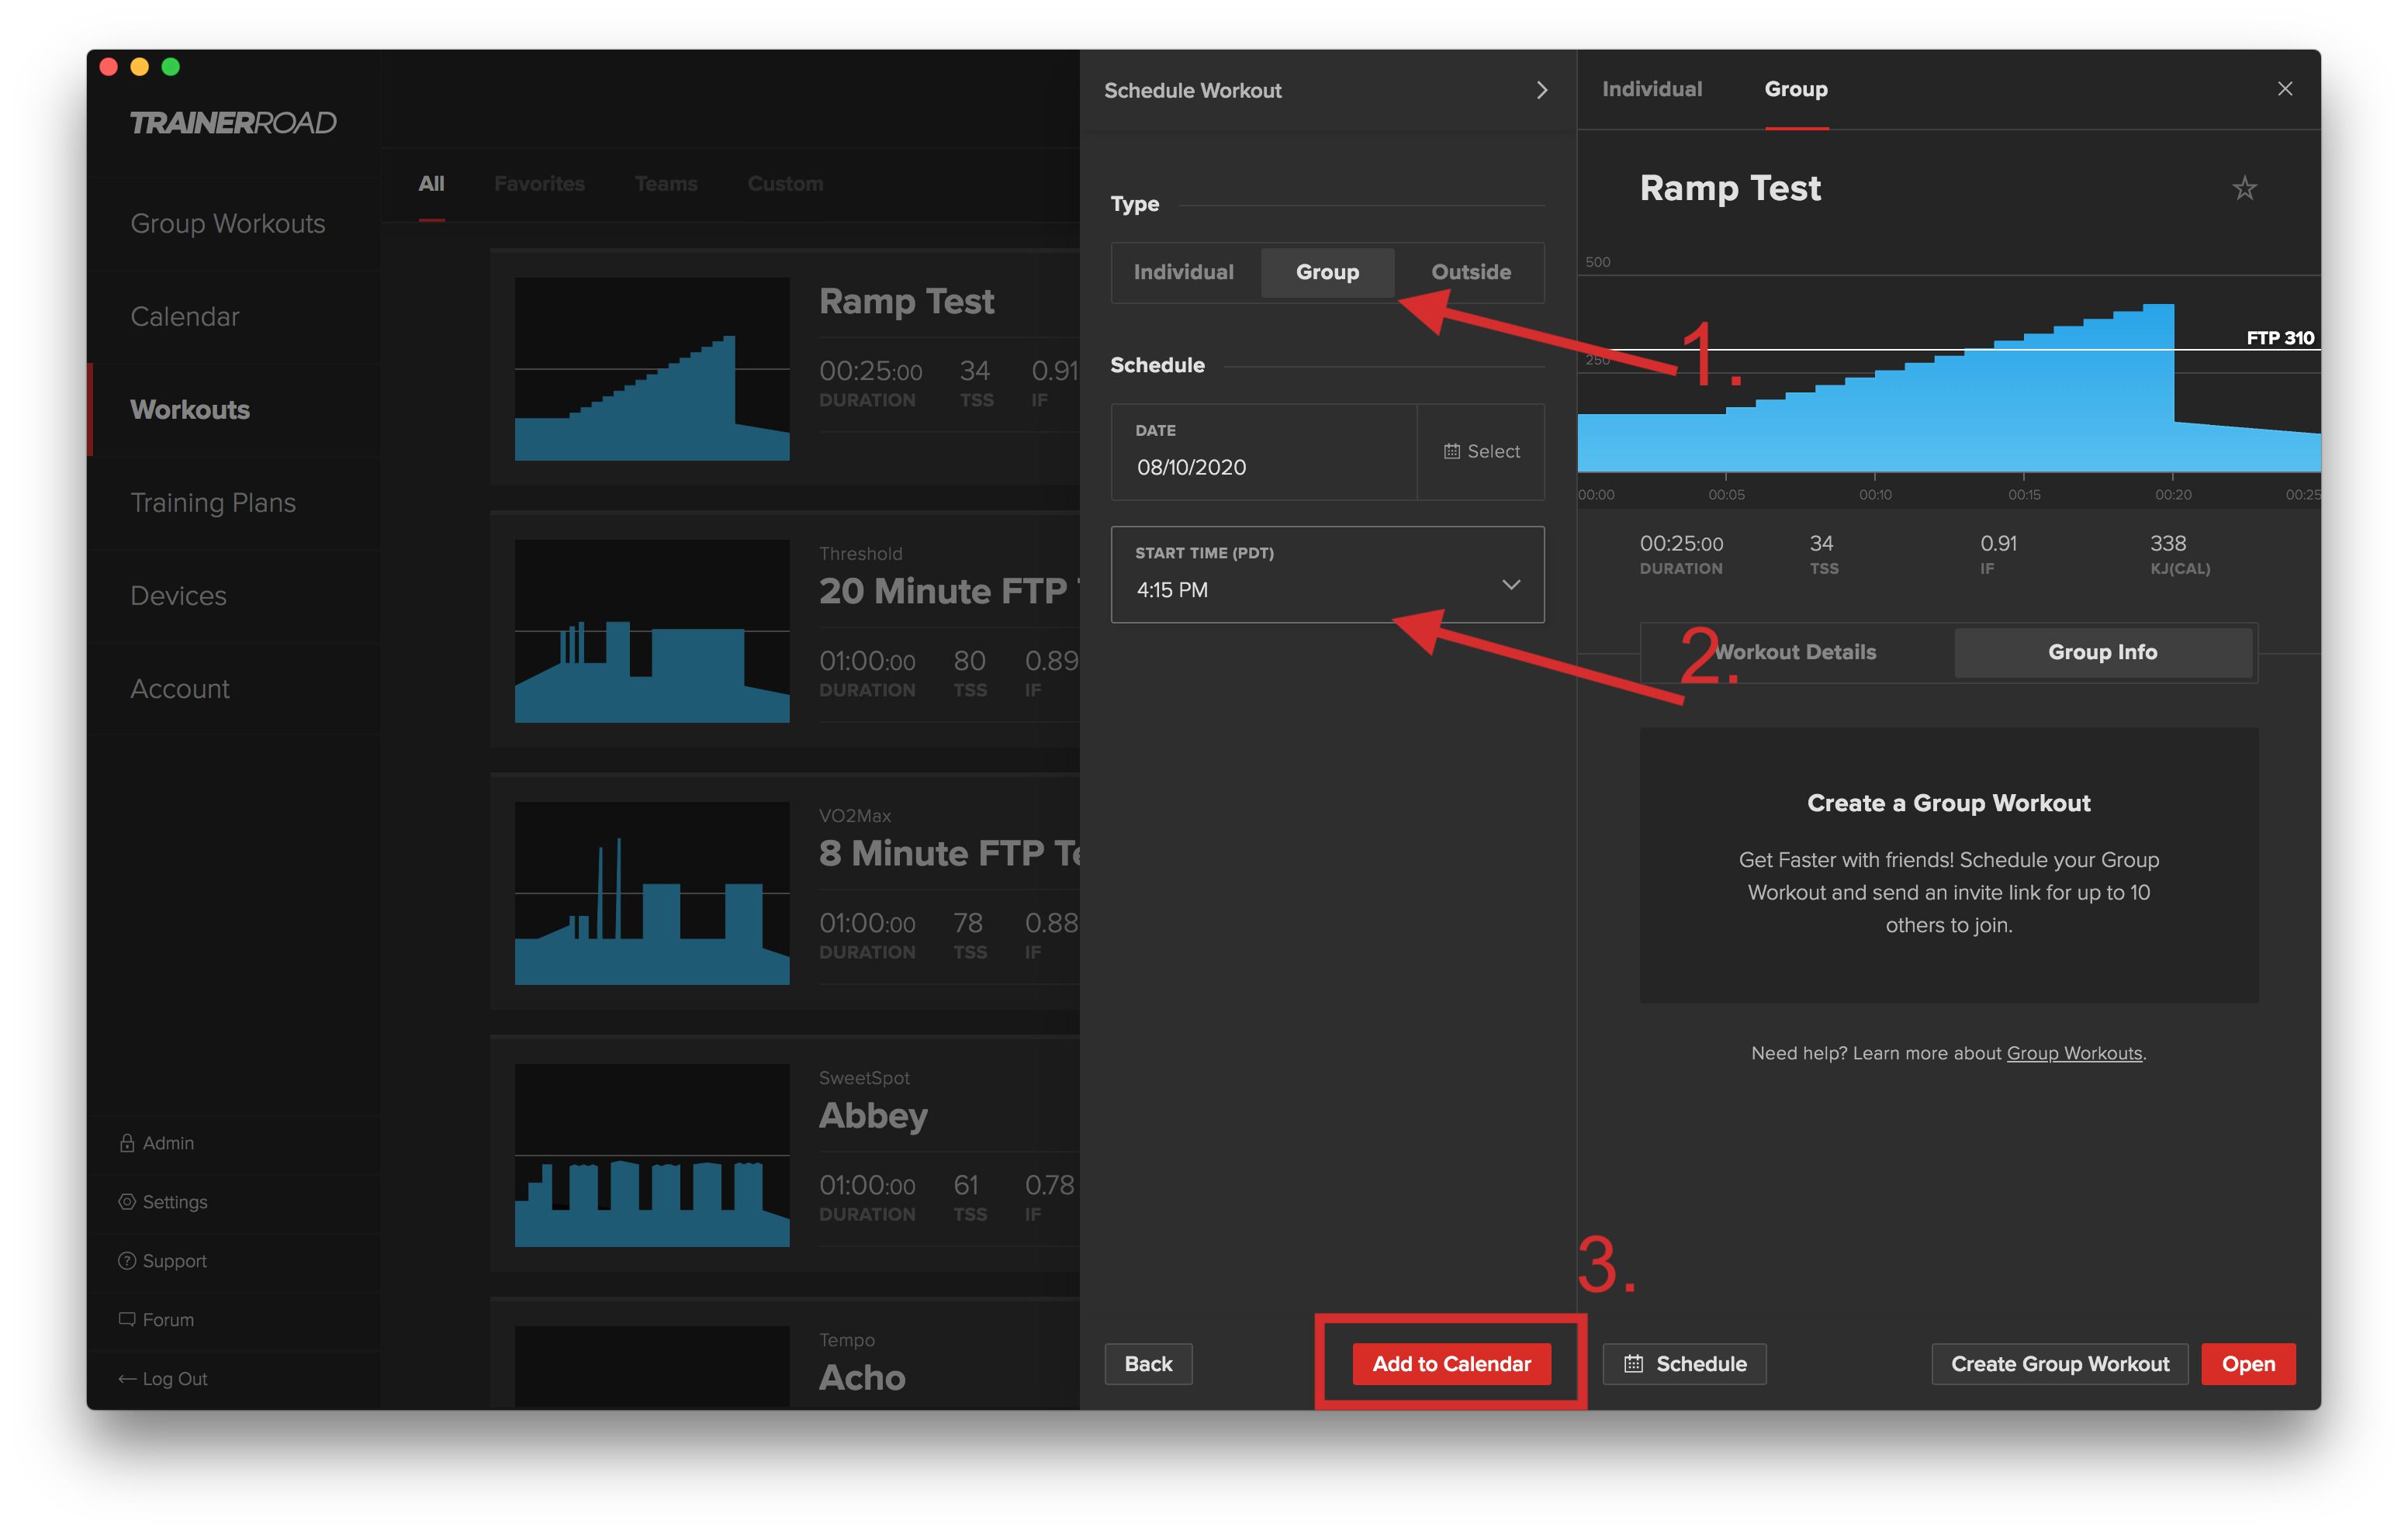The image size is (2408, 1534).
Task: Click the calendar icon on Schedule button
Action: [x=1633, y=1364]
